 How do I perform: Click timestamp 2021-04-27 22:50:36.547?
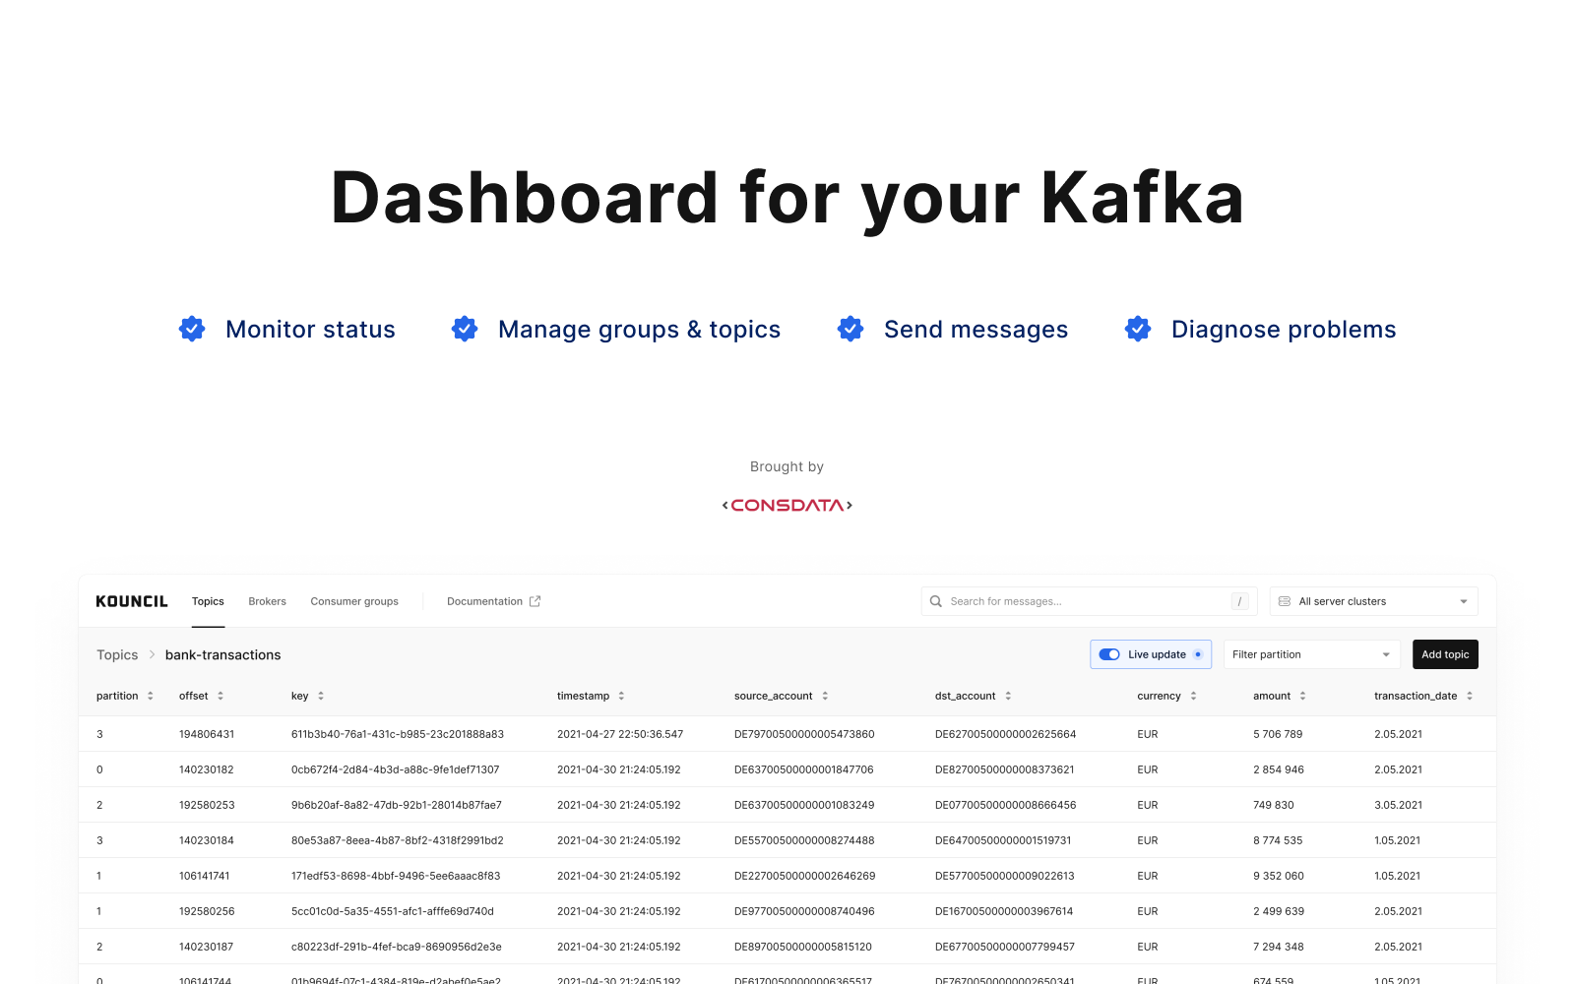pyautogui.click(x=620, y=734)
